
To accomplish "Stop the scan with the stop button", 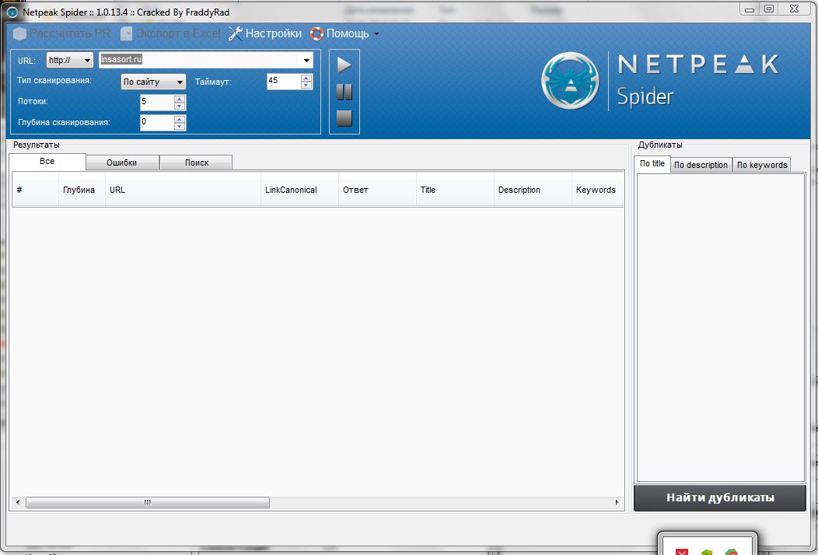I will [x=344, y=118].
